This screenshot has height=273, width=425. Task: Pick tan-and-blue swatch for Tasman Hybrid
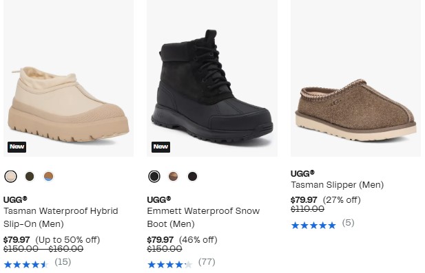tap(48, 177)
